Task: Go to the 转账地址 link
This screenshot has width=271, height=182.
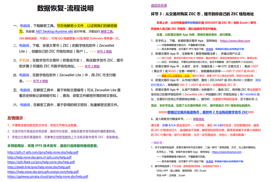Action: point(199,119)
